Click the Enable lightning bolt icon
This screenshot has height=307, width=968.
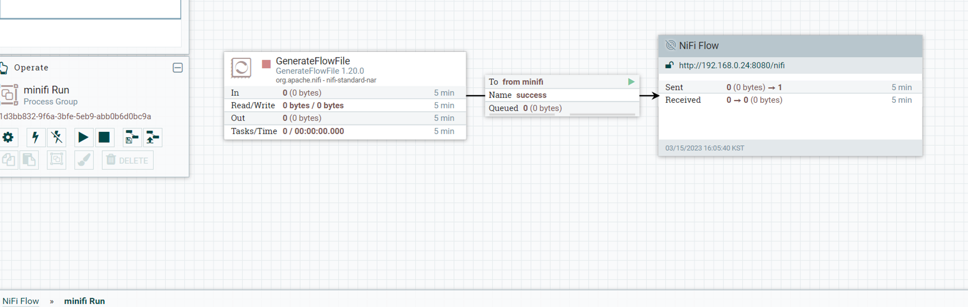coord(35,138)
